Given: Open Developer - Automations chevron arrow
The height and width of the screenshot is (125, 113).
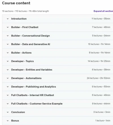Looking at the screenshot, I should 8,78.
